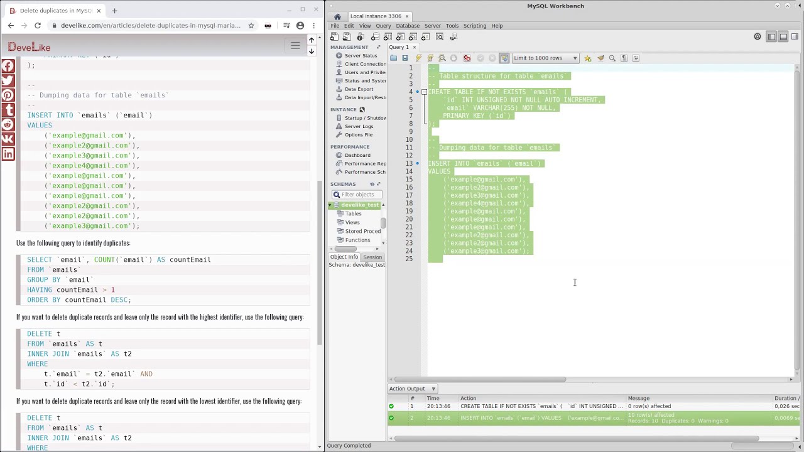This screenshot has height=452, width=804.
Task: Click the word wrap icon in query toolbar
Action: click(636, 58)
